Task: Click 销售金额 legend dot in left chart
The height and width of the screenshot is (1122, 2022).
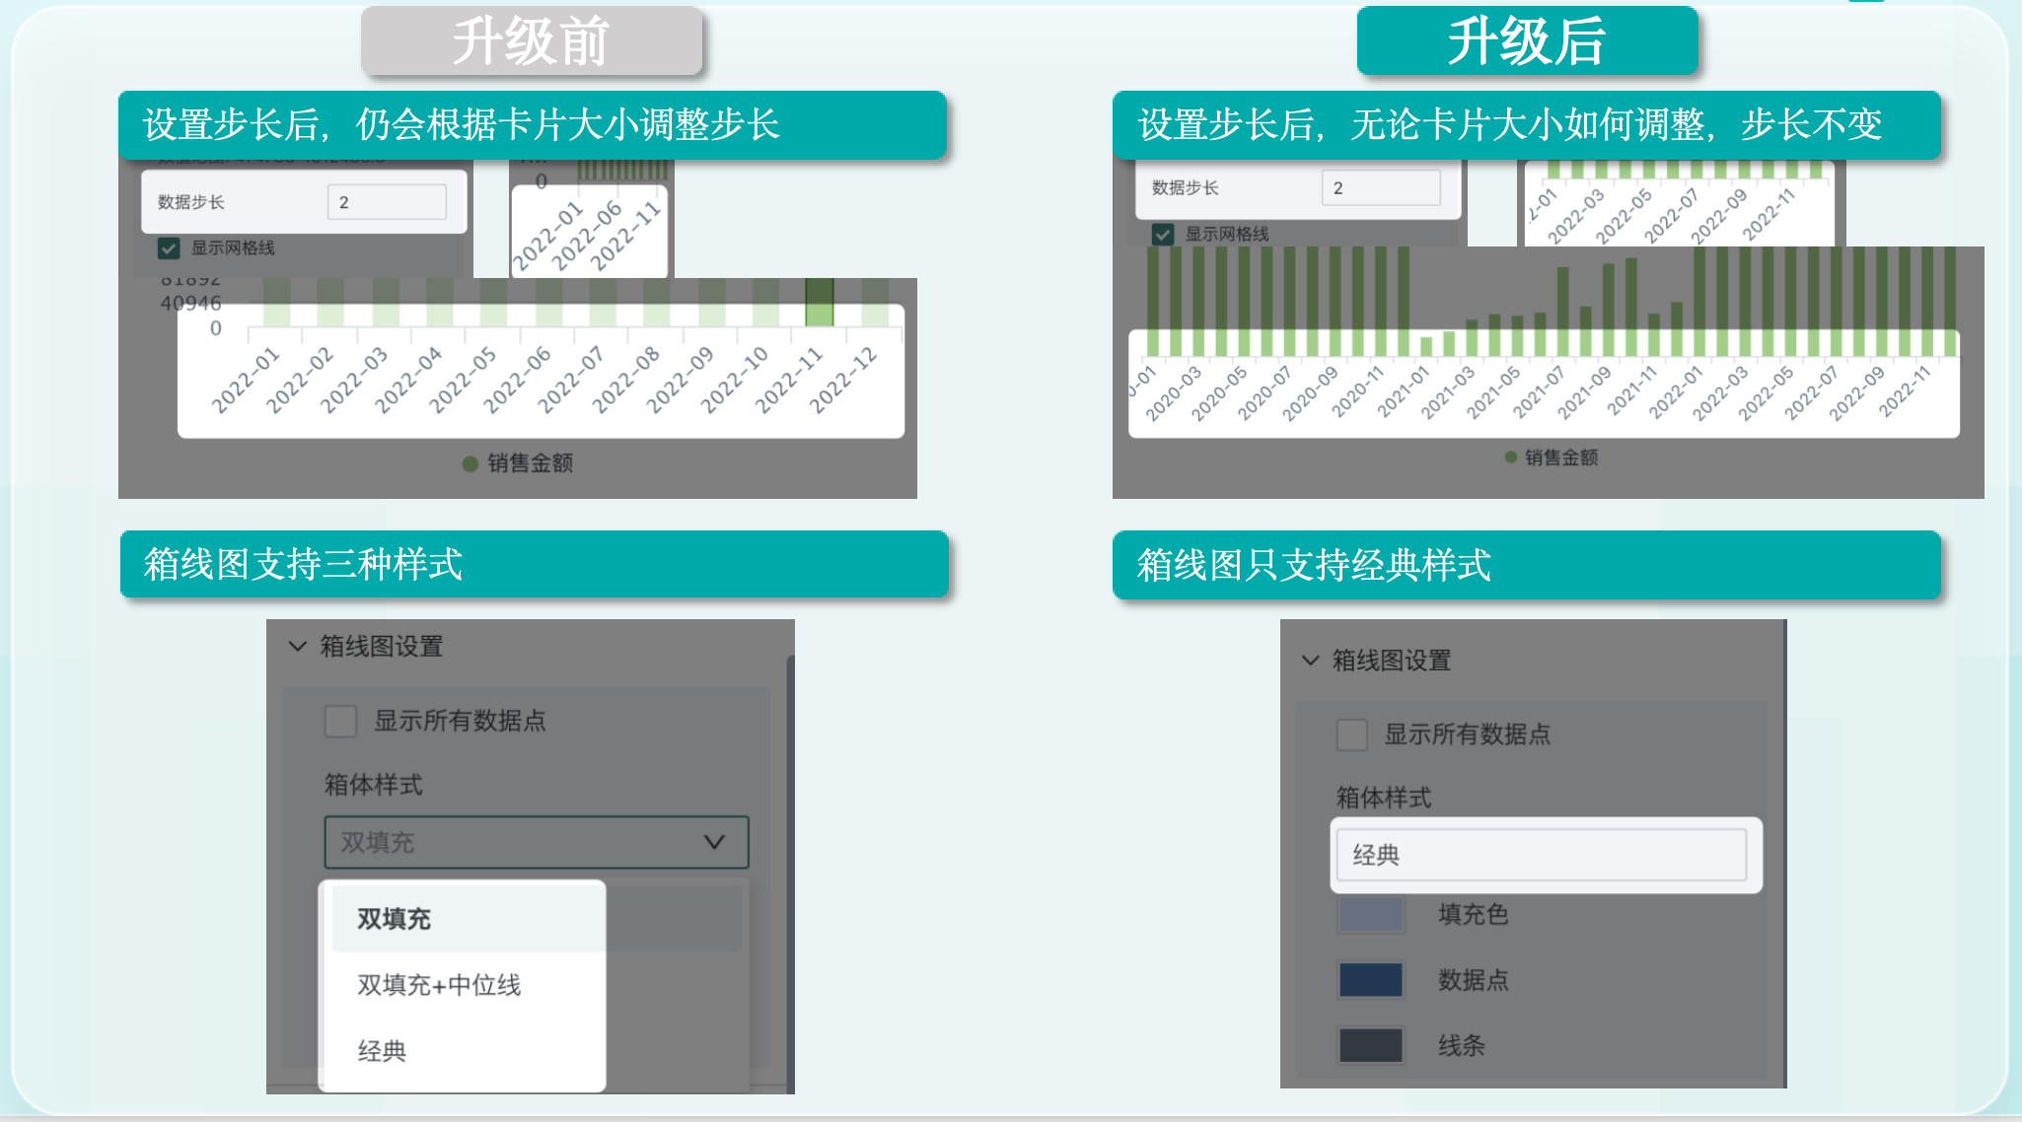Action: [x=470, y=464]
